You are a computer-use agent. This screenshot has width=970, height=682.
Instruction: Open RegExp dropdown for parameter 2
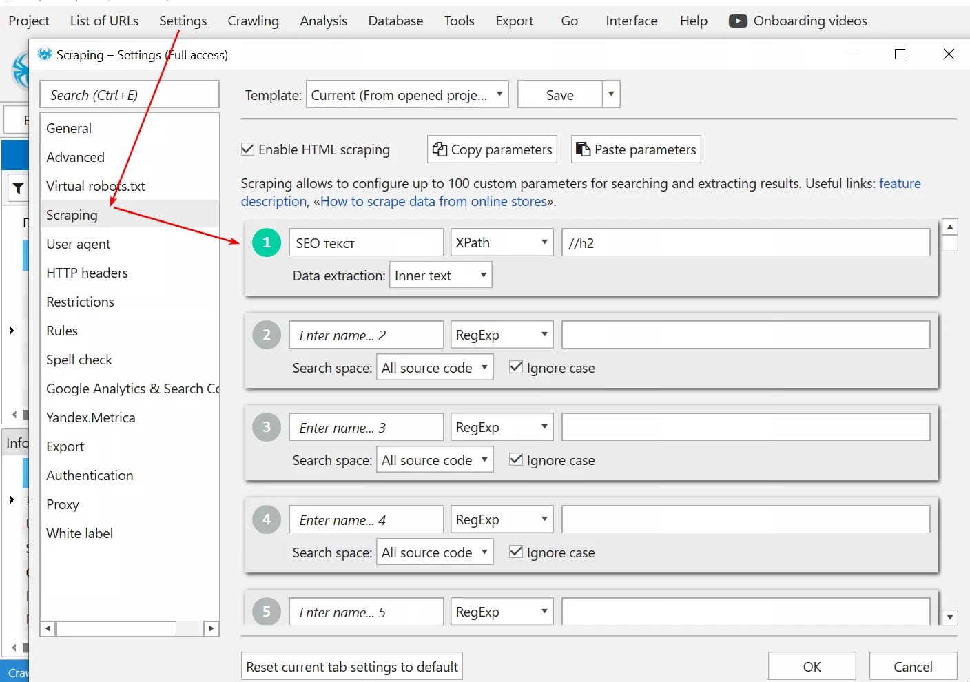(502, 335)
